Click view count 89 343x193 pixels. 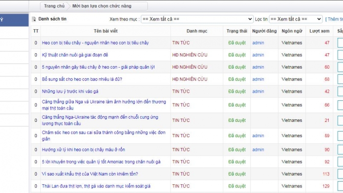point(327,136)
